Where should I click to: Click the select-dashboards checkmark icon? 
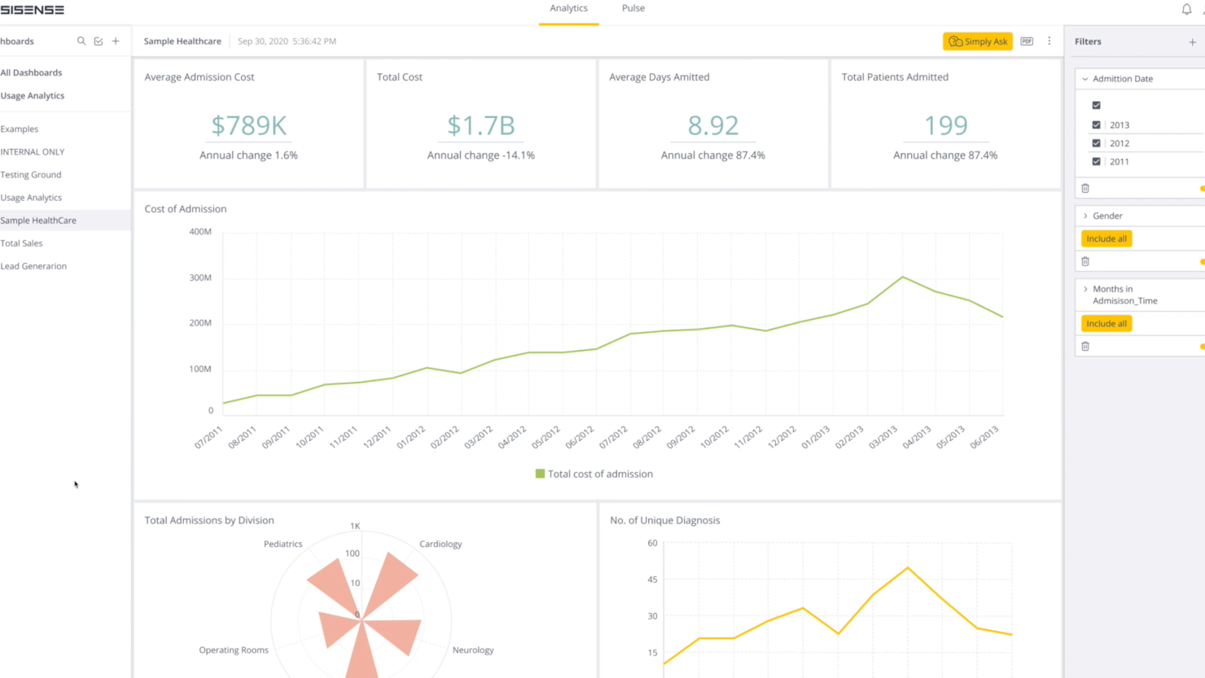(99, 41)
